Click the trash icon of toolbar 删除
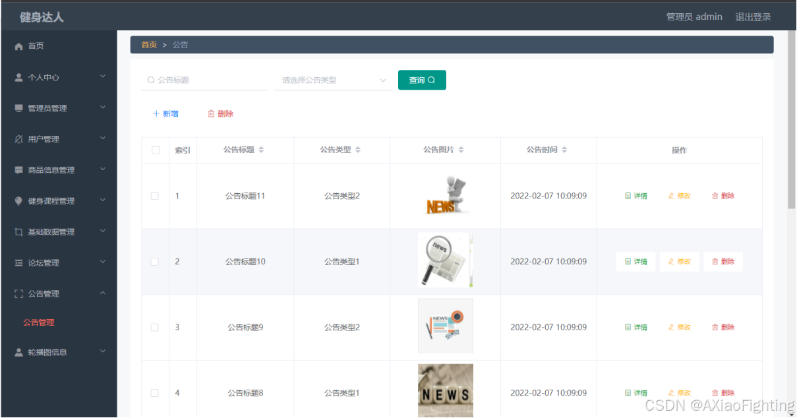 click(211, 114)
